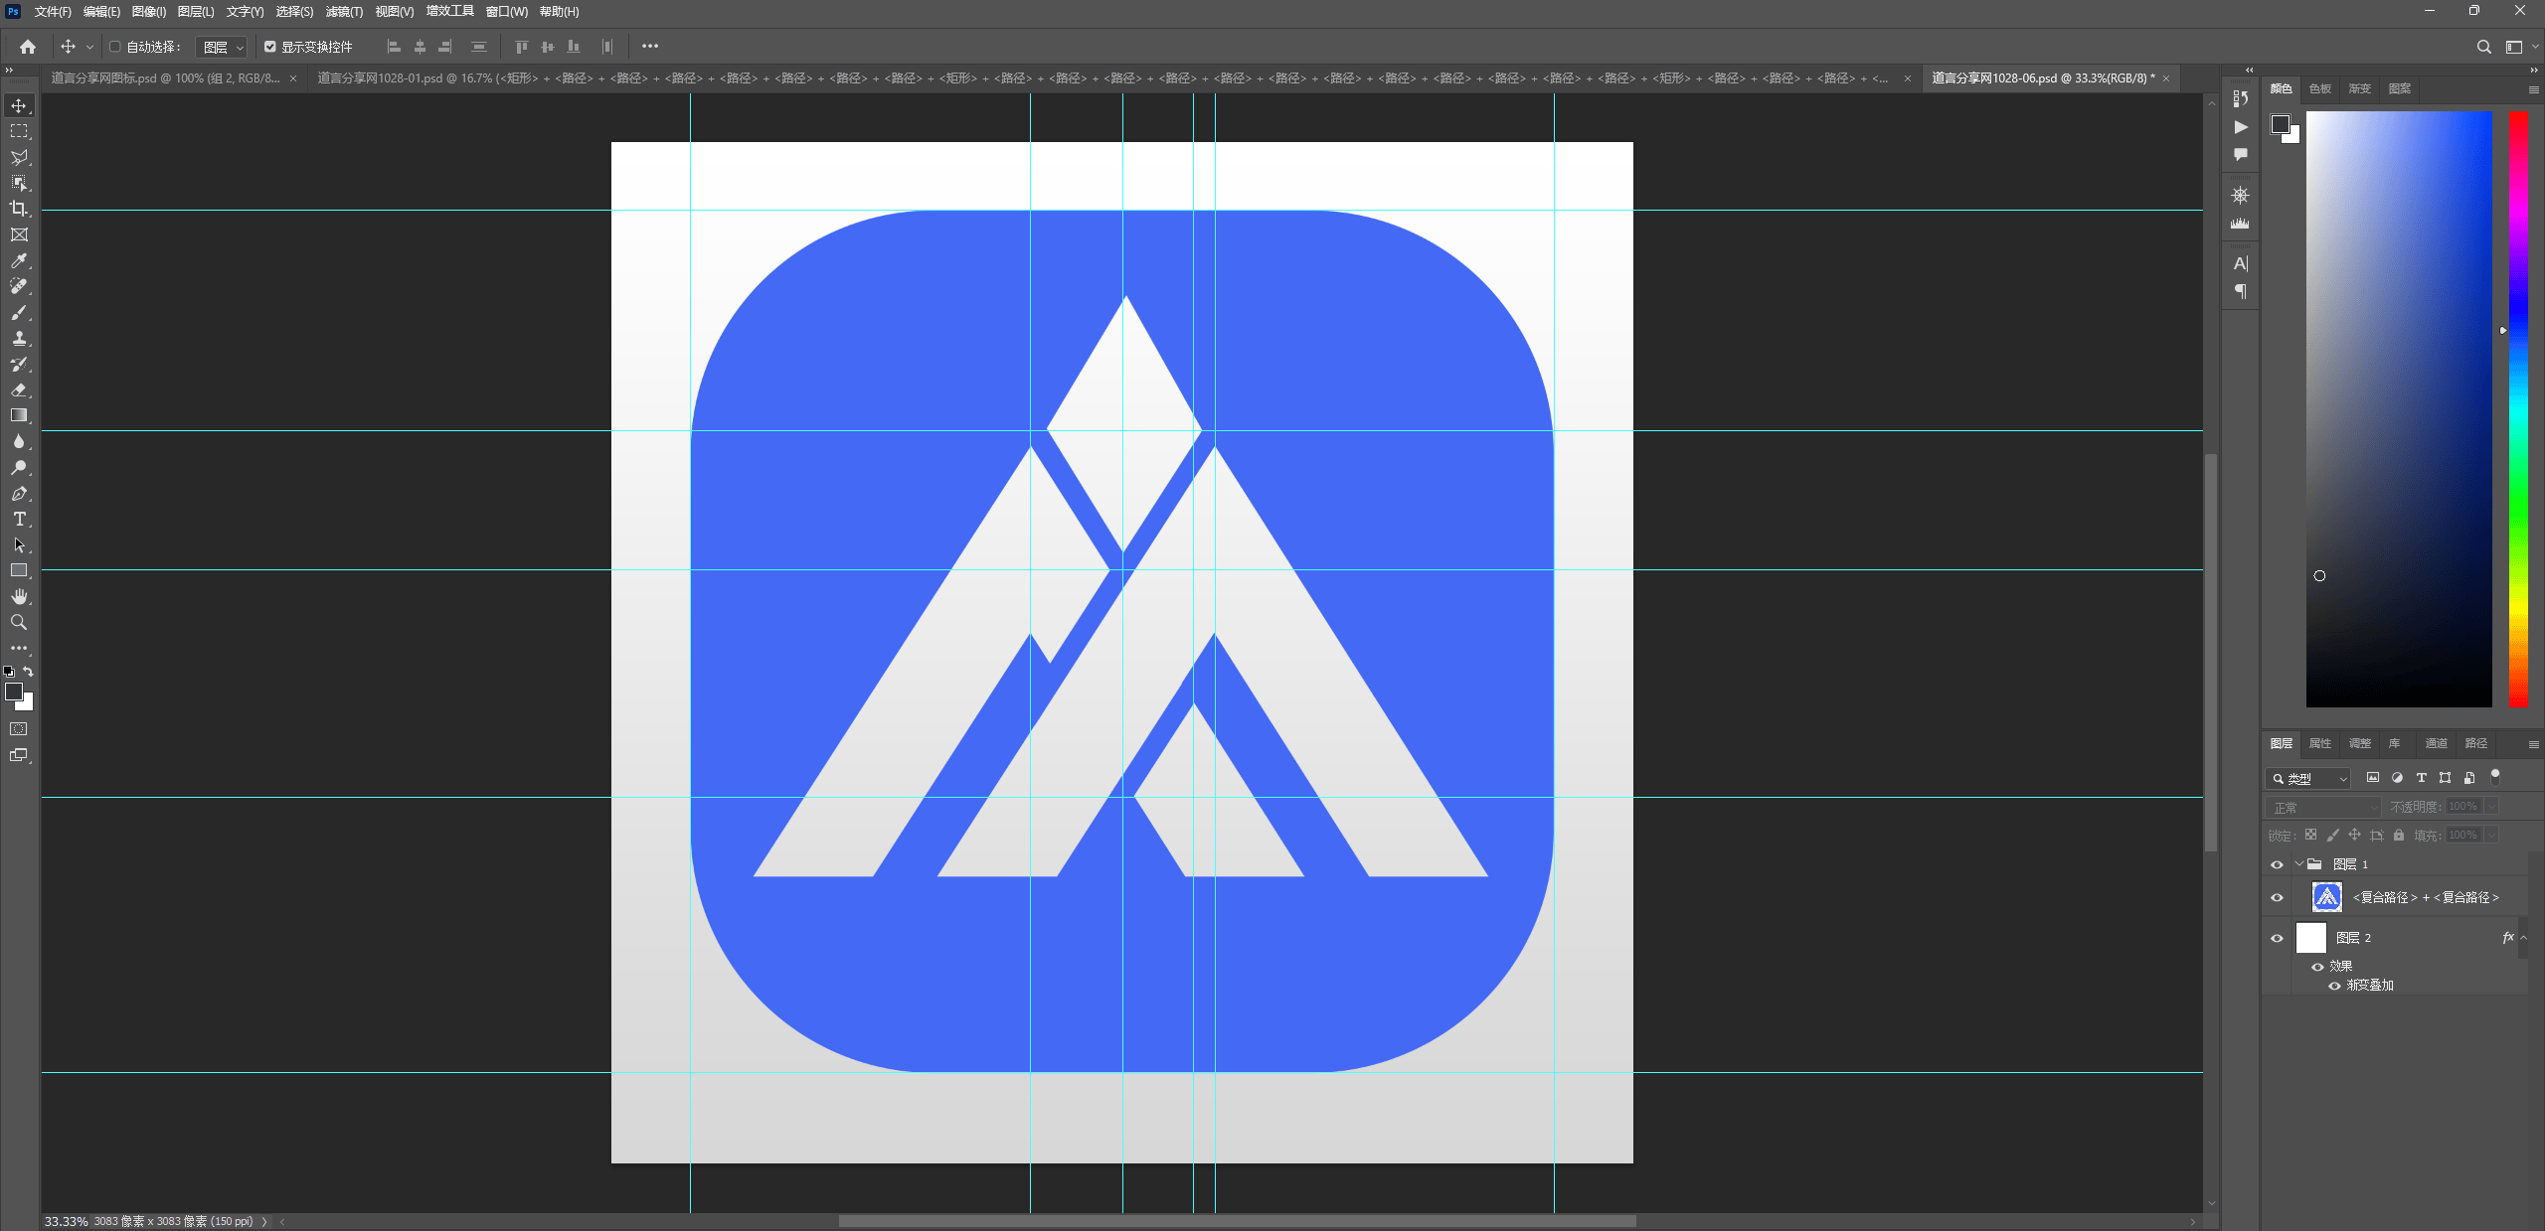Open the 图层 auto-select dropdown
The height and width of the screenshot is (1231, 2545).
(x=222, y=48)
